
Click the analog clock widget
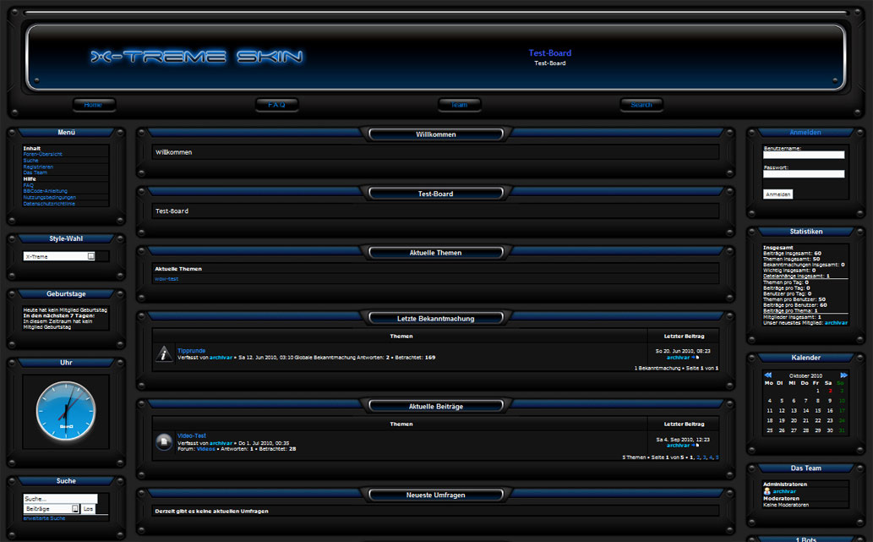pyautogui.click(x=66, y=411)
